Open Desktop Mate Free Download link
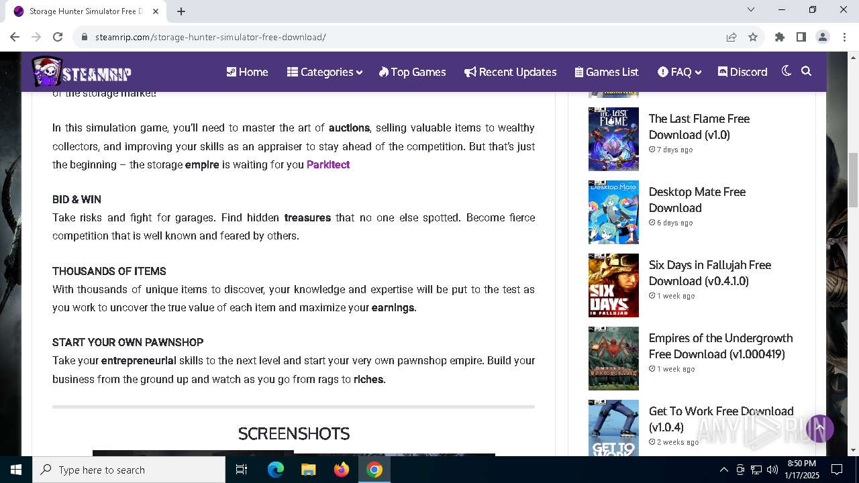Screen dimensions: 859x483 click(x=697, y=199)
